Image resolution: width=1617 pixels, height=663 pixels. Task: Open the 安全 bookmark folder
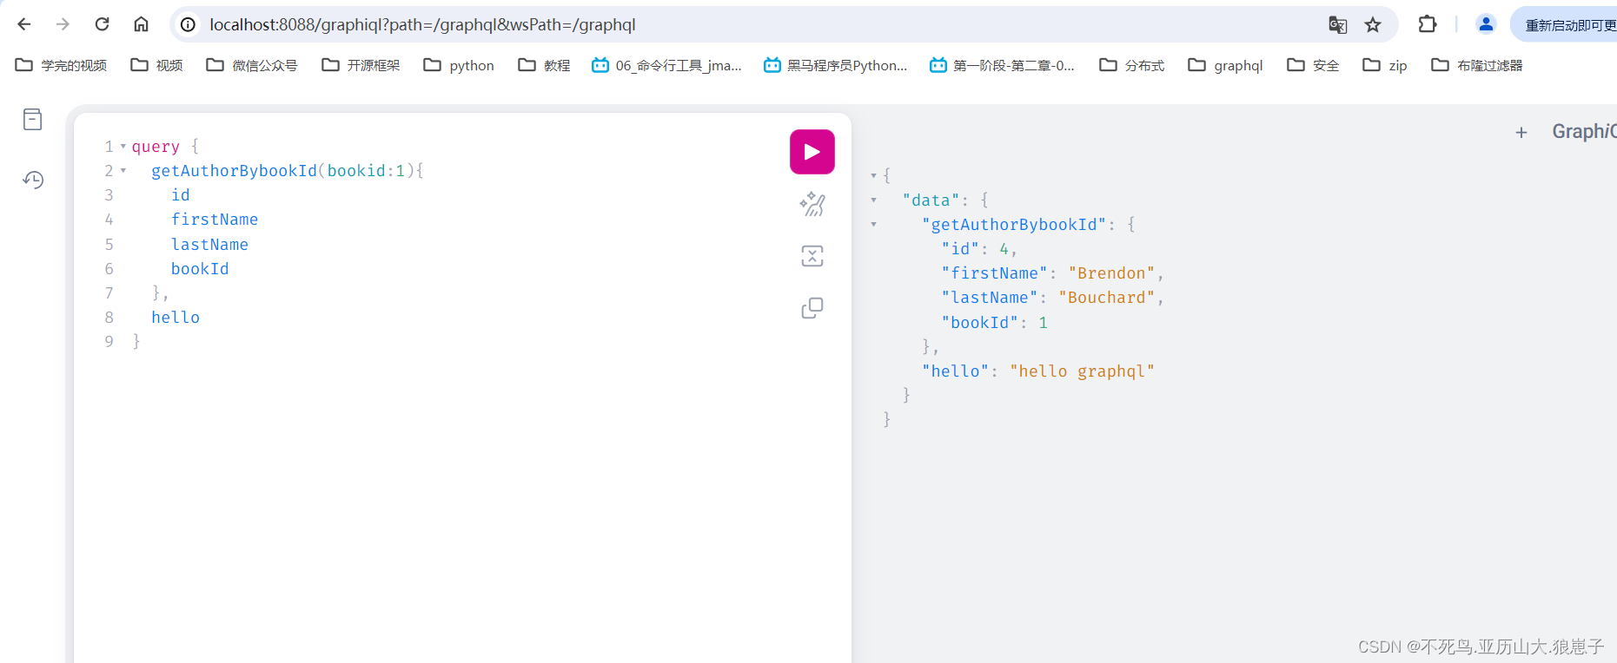(x=1313, y=65)
